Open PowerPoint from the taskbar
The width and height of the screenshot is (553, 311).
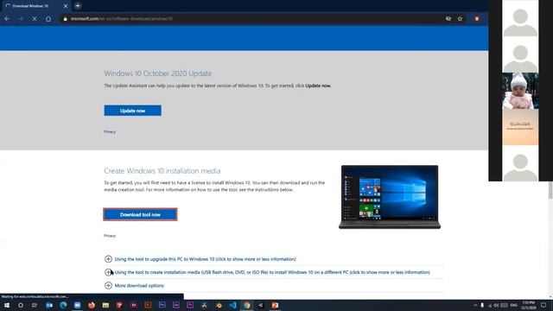click(x=275, y=305)
